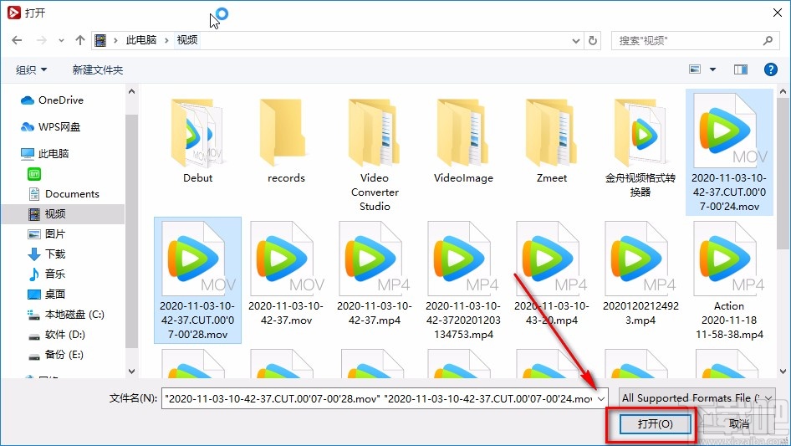Click the Forward navigation arrow

click(41, 40)
